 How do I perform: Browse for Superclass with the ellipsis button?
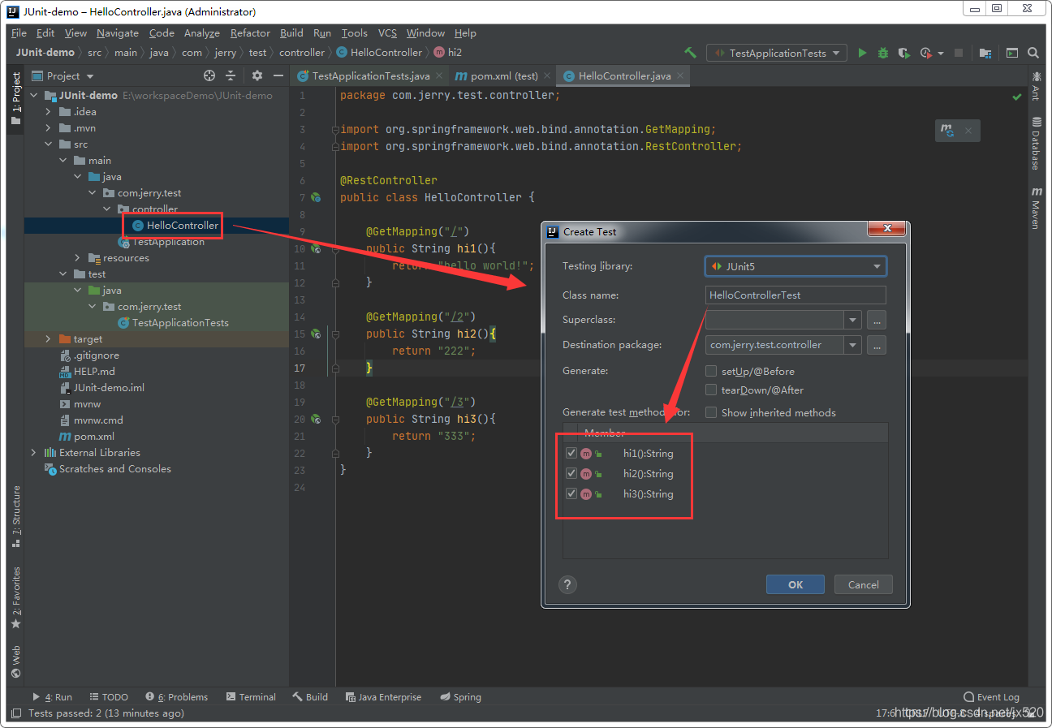(x=876, y=320)
